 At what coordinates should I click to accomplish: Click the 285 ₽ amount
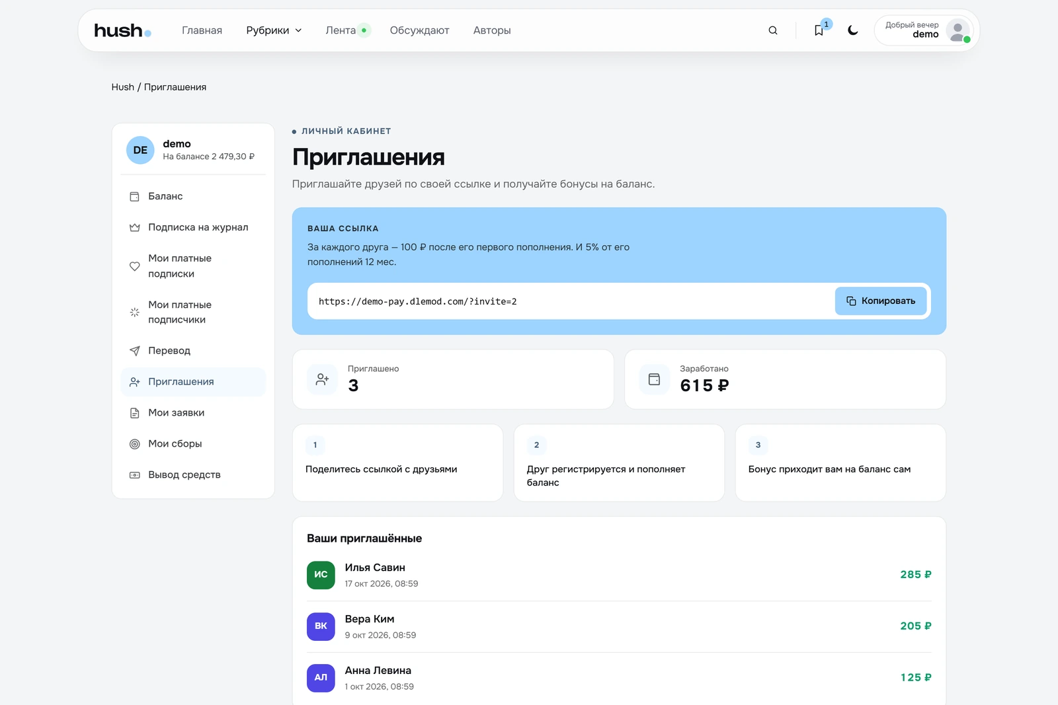916,575
